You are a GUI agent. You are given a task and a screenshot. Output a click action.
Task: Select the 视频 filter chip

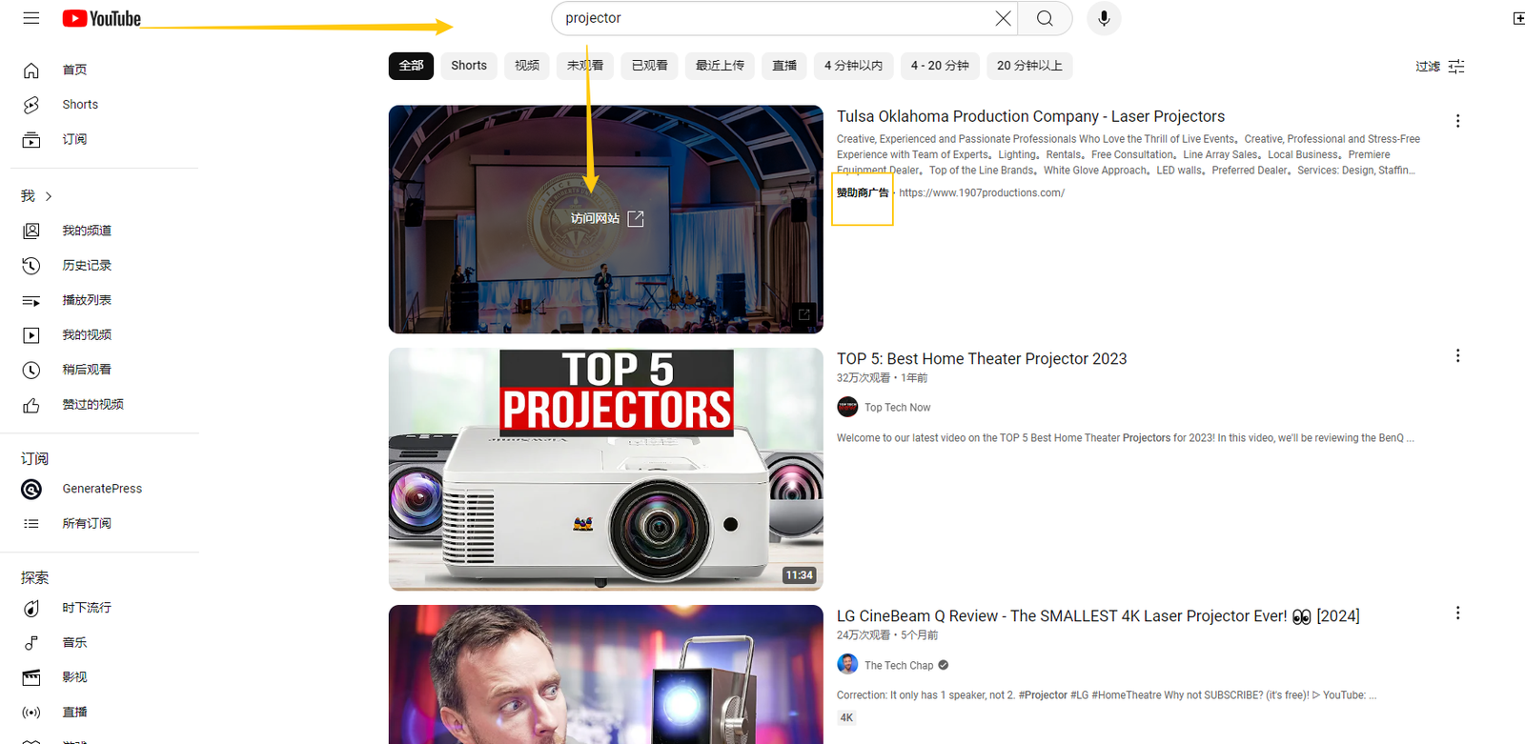527,66
